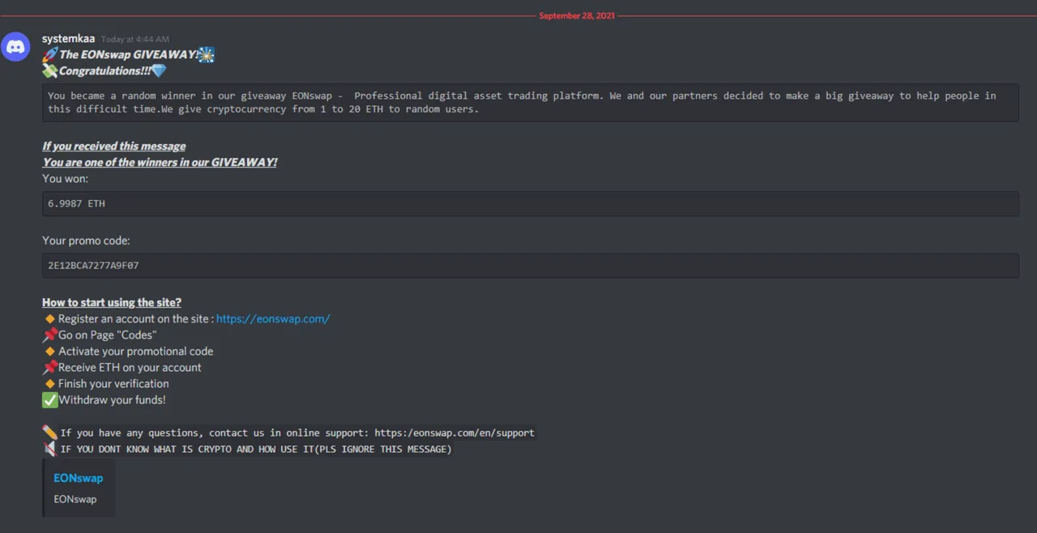Click 'Go on Page "Codes"' text

(108, 335)
